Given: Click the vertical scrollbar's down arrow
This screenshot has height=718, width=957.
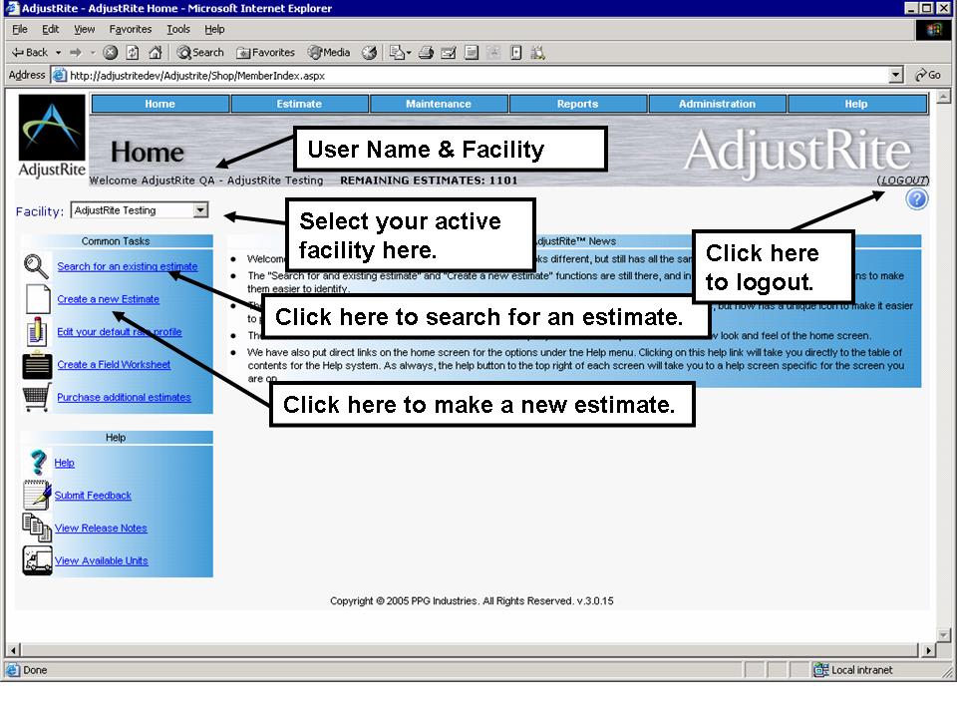Looking at the screenshot, I should point(944,635).
